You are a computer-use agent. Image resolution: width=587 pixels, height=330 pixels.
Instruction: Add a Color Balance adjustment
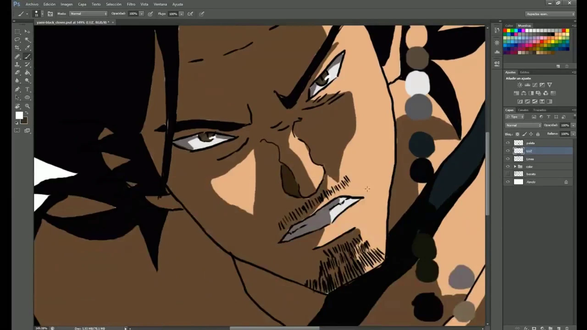pyautogui.click(x=524, y=93)
